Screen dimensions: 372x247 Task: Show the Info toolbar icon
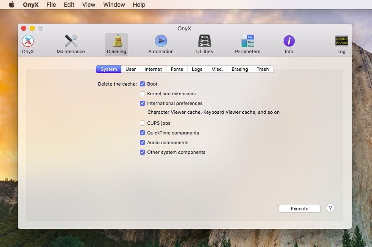pyautogui.click(x=289, y=41)
